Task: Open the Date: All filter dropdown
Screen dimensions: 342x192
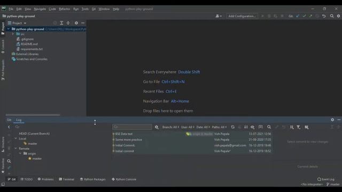Action: 203,127
